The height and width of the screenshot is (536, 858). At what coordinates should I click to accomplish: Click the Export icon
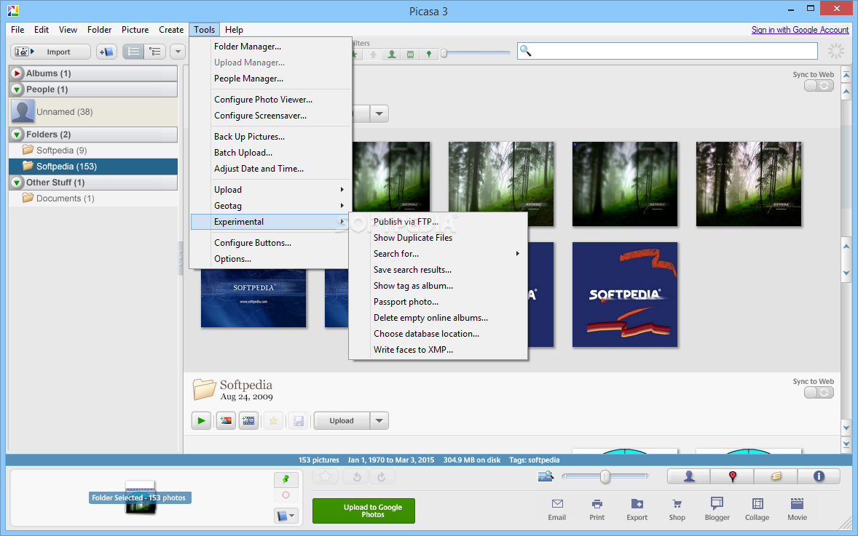tap(637, 509)
